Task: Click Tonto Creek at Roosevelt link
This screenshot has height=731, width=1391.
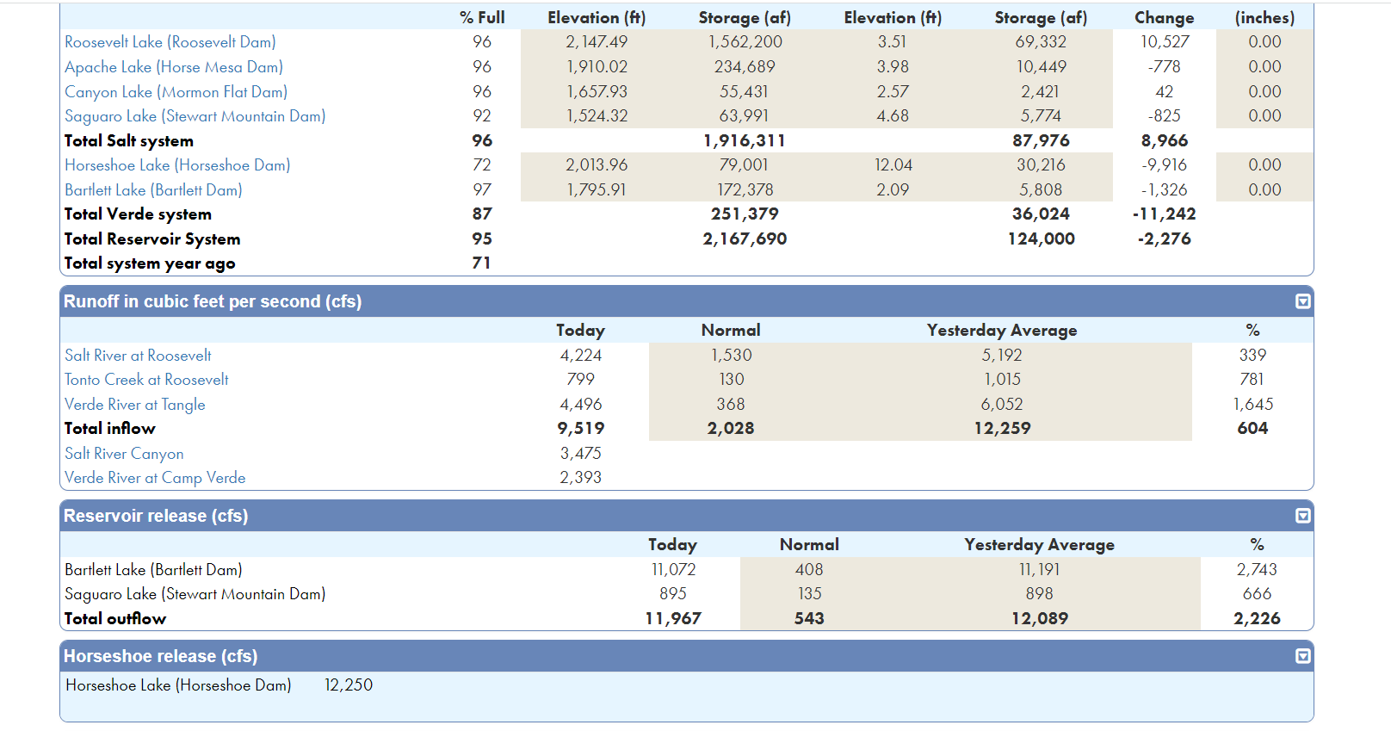Action: pos(146,380)
